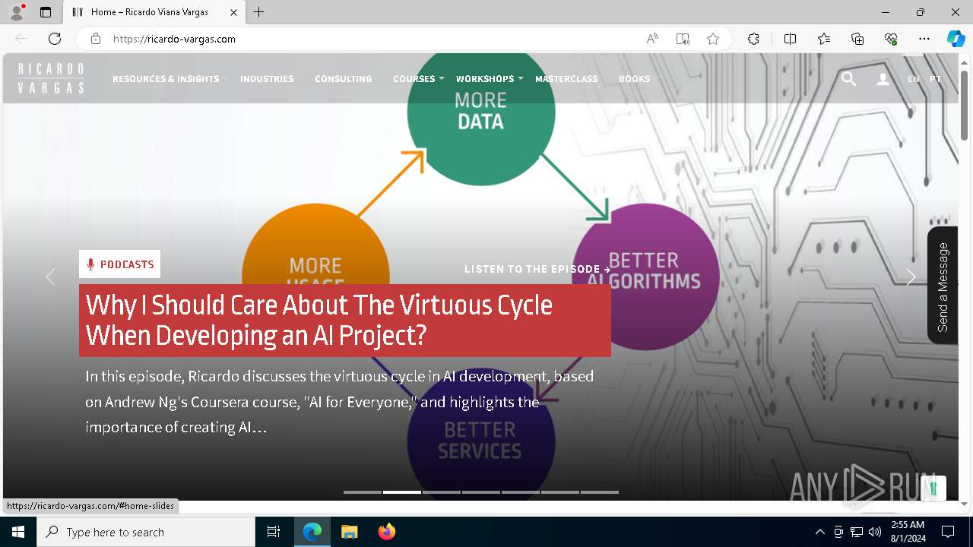This screenshot has height=547, width=973.
Task: Click the Ricardo Vargas logo
Action: click(x=51, y=78)
